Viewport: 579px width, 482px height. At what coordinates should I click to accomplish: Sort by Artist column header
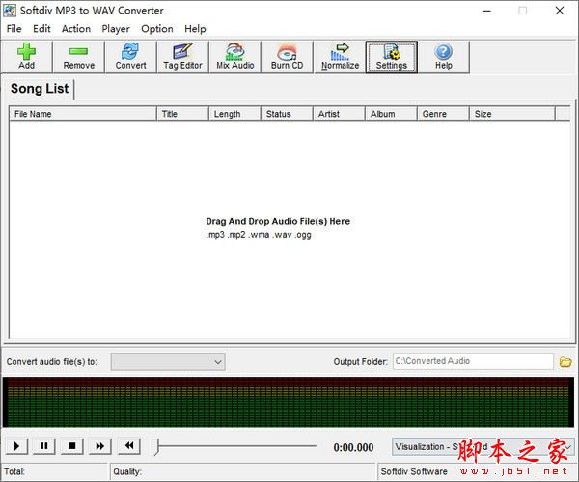[339, 114]
